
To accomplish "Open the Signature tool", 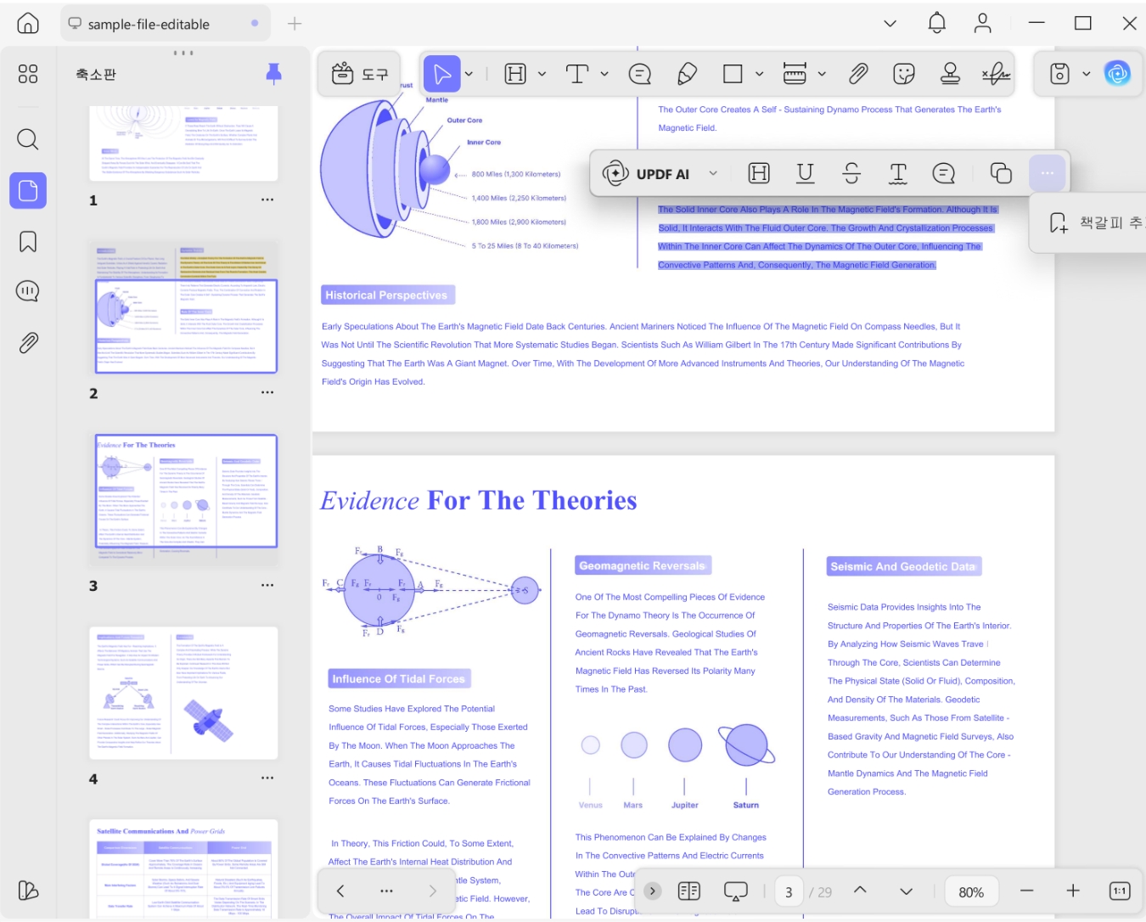I will [x=997, y=75].
